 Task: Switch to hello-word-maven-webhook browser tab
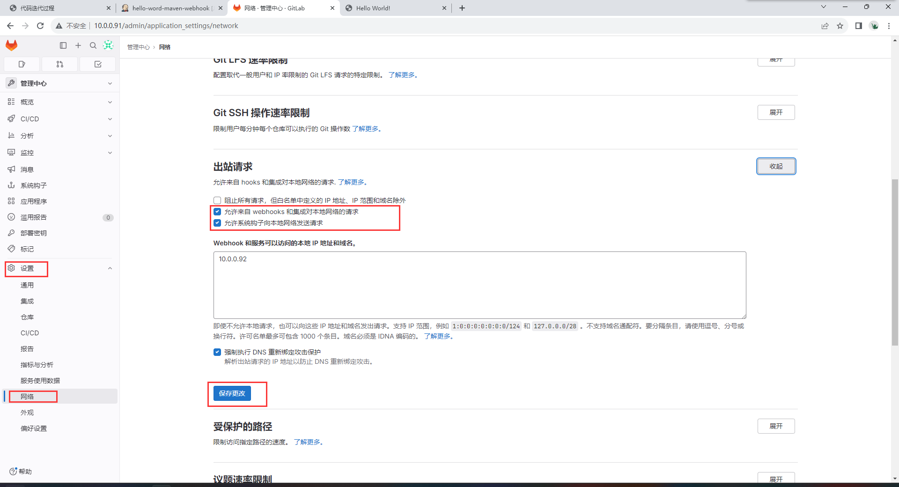[170, 8]
